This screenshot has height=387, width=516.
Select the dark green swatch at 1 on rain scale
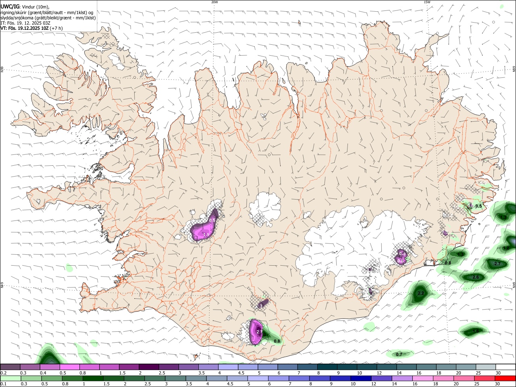pos(93,379)
